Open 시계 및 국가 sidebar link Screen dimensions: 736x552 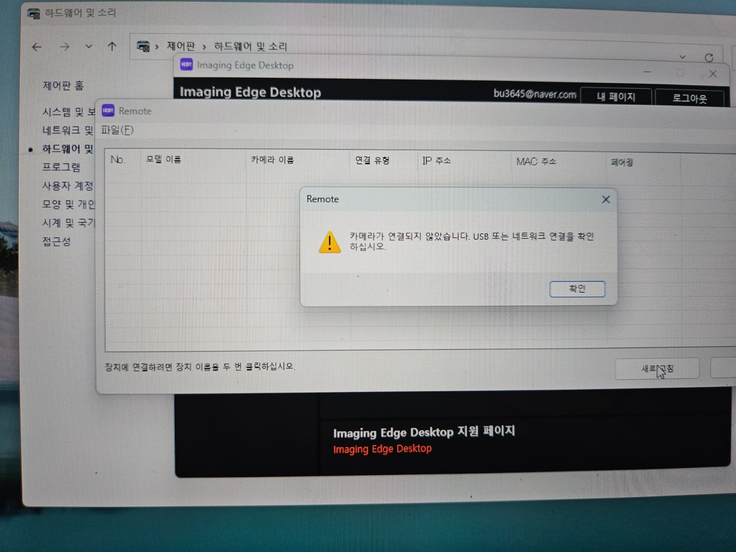point(69,223)
